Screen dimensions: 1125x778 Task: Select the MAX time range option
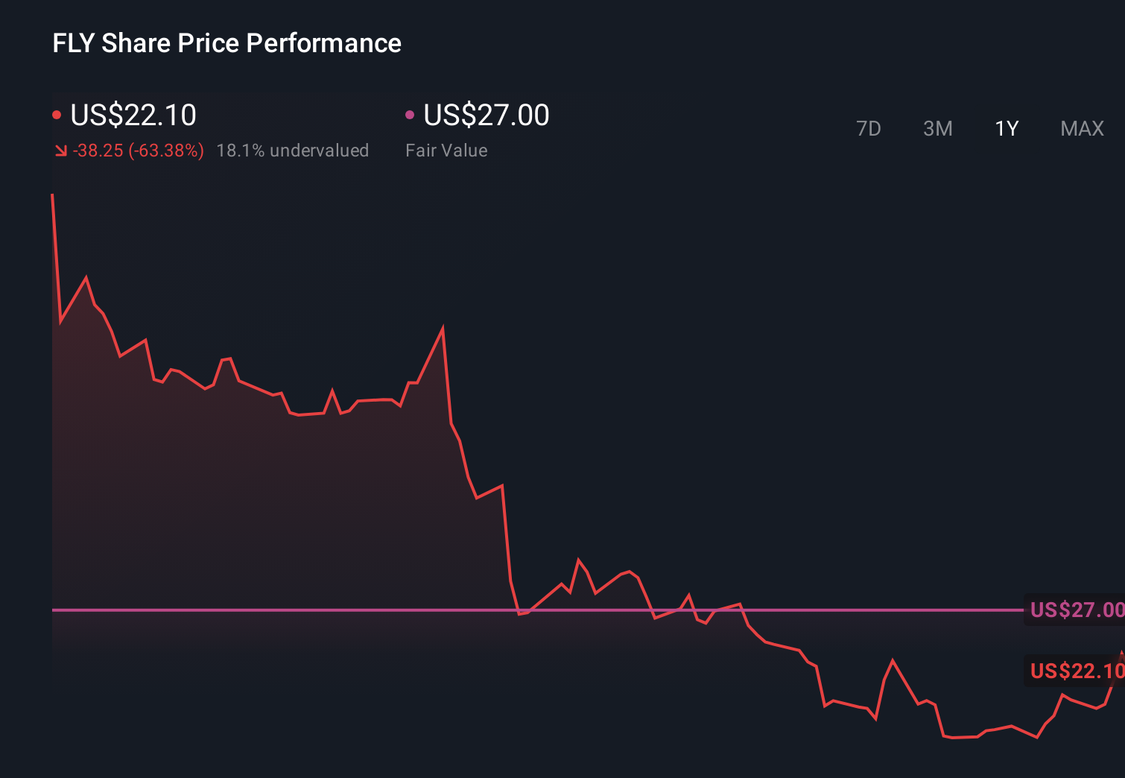tap(1081, 128)
